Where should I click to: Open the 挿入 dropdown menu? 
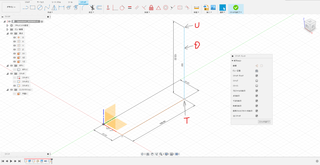[x=209, y=12]
